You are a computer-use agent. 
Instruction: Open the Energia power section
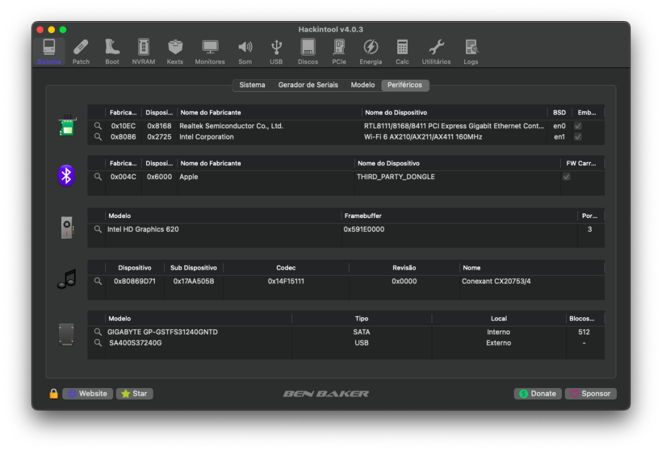(371, 52)
